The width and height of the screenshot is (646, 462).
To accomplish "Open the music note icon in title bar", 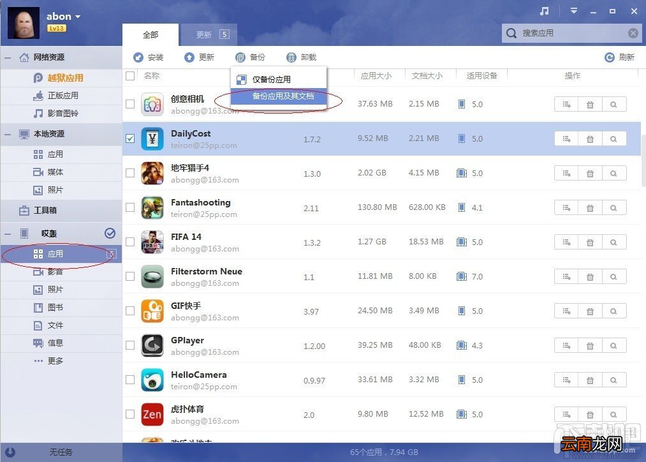I will coord(544,11).
